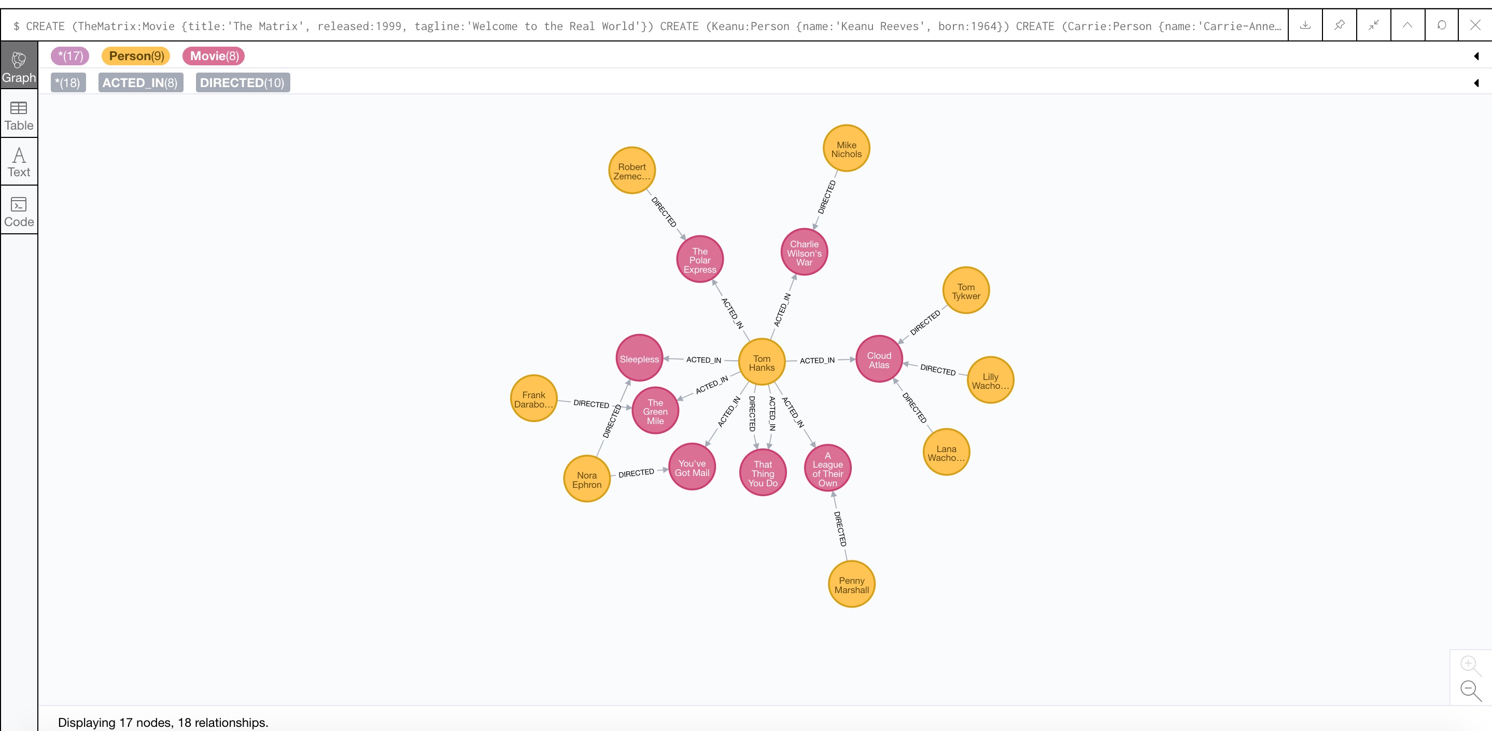Toggle the ACTED_IN(8) relationship filter
Image resolution: width=1492 pixels, height=731 pixels.
(140, 82)
